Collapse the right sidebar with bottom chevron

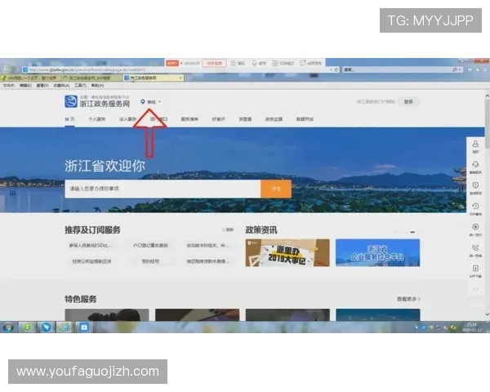click(x=475, y=289)
